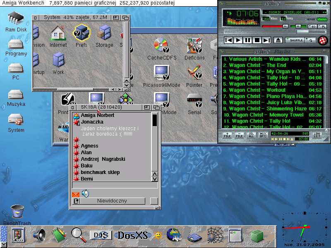Open MISC OPTS in the playlist
This screenshot has width=331, height=248.
(x=263, y=135)
